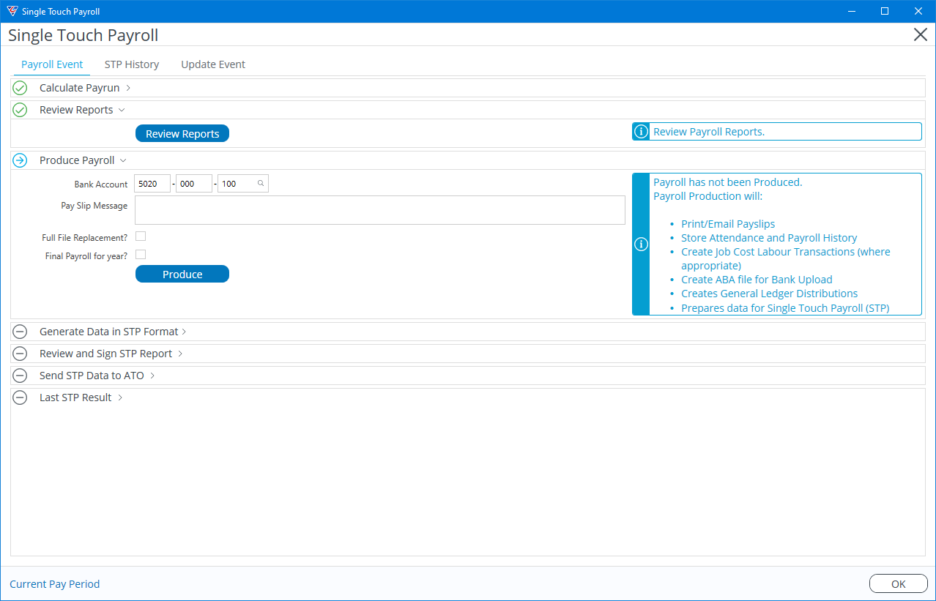936x601 pixels.
Task: Click the green check icon beside Calculate Payrun
Action: click(20, 88)
